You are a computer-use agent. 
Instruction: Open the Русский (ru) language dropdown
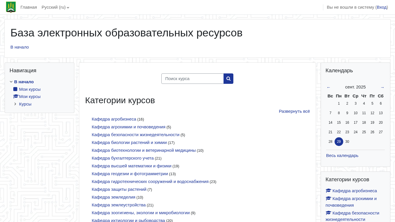click(55, 7)
